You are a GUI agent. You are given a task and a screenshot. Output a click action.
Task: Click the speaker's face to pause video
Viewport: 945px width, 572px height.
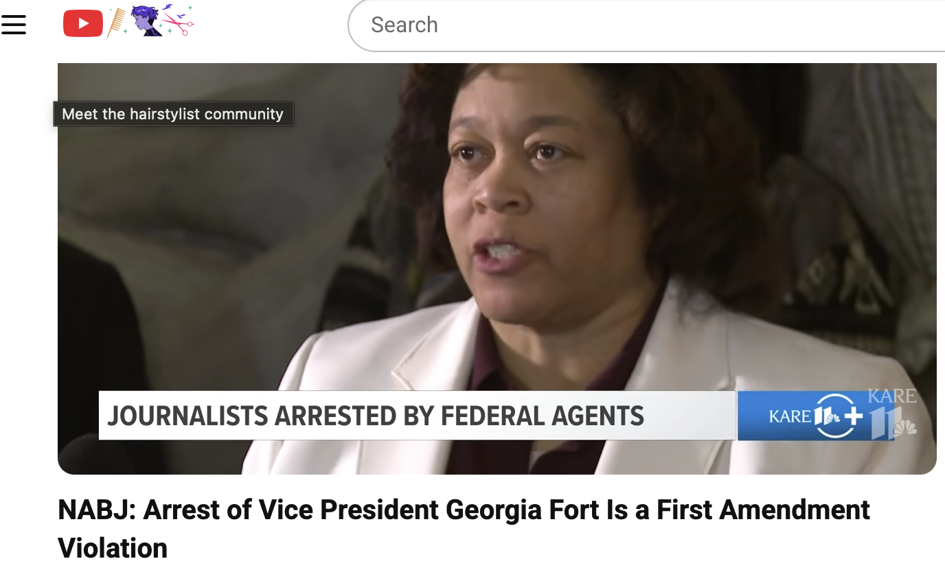[x=522, y=206]
